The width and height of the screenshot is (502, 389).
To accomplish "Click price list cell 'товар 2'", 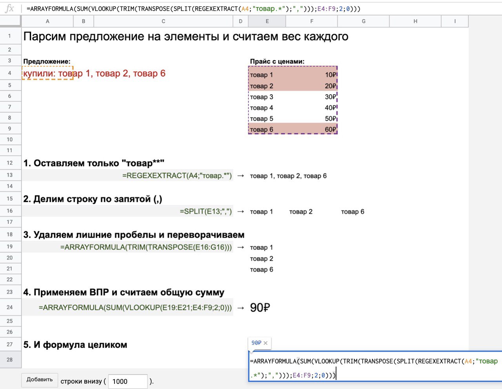I will coord(262,86).
